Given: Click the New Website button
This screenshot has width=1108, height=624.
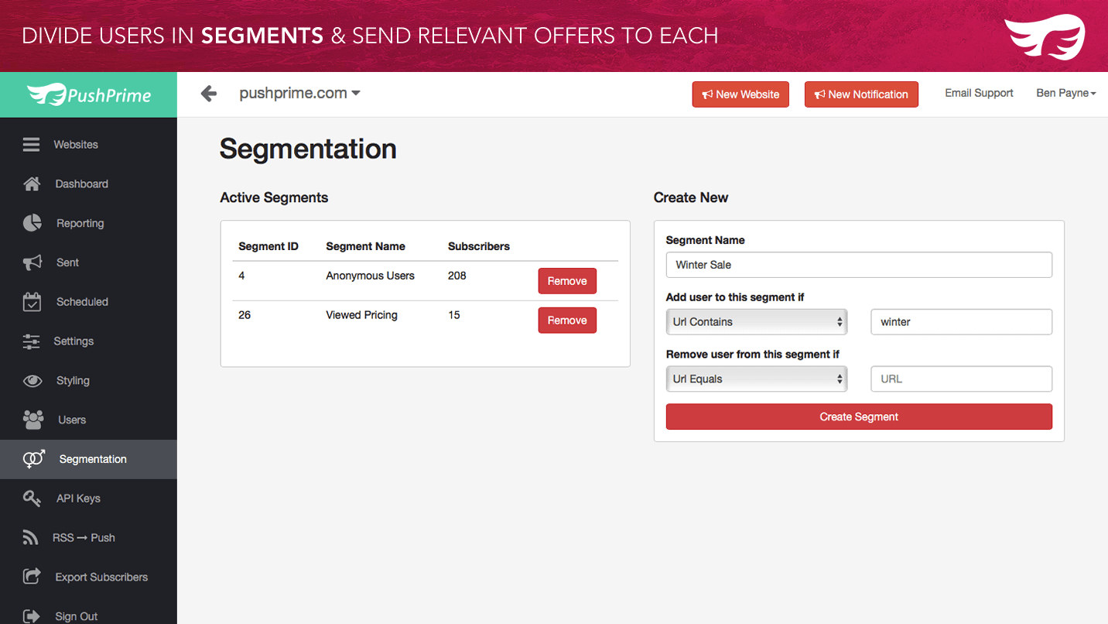Looking at the screenshot, I should (740, 94).
